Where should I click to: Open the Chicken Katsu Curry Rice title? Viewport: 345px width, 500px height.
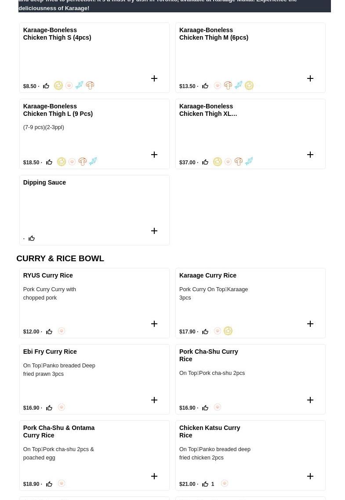click(x=210, y=431)
